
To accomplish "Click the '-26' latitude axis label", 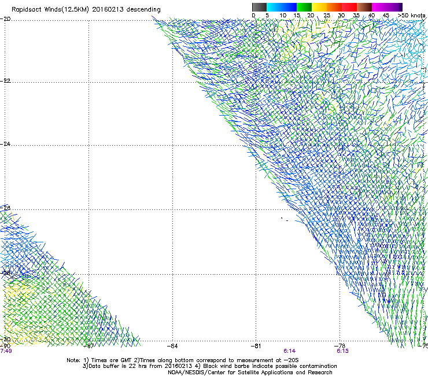I will tap(5, 208).
